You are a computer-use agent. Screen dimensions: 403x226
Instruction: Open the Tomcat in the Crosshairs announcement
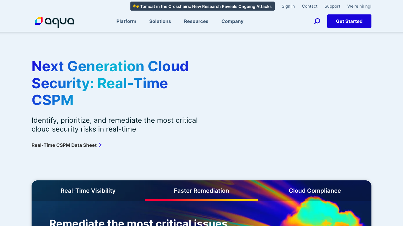point(202,6)
